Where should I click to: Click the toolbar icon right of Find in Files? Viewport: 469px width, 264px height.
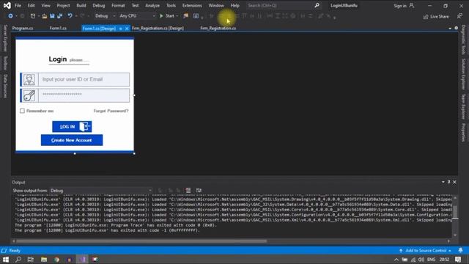coord(196,16)
